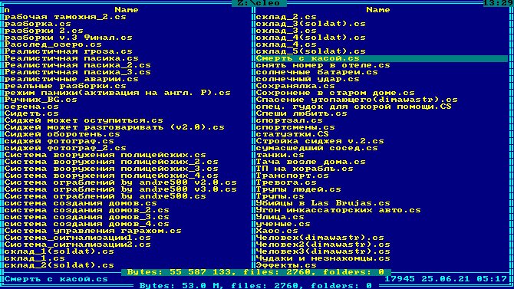Click Система вооружения полицейских.cs

click(x=105, y=155)
